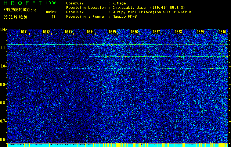Viewport: 231px width, 147px height.
Task: Click the 1634 time marker
Action: click(90, 32)
